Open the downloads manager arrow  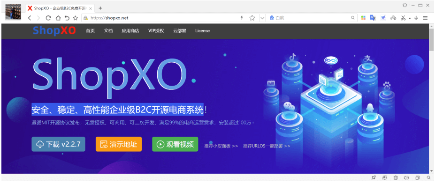416,18
